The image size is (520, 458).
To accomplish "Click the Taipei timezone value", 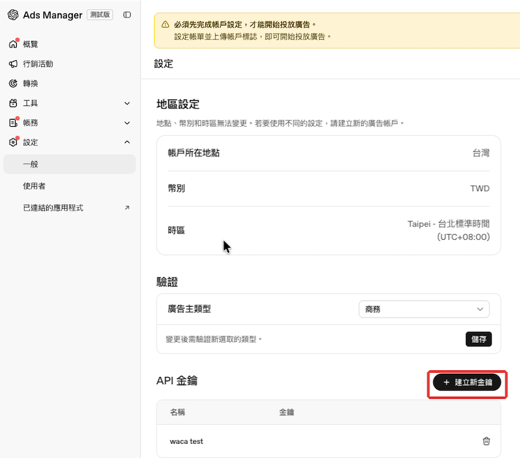I will [448, 231].
